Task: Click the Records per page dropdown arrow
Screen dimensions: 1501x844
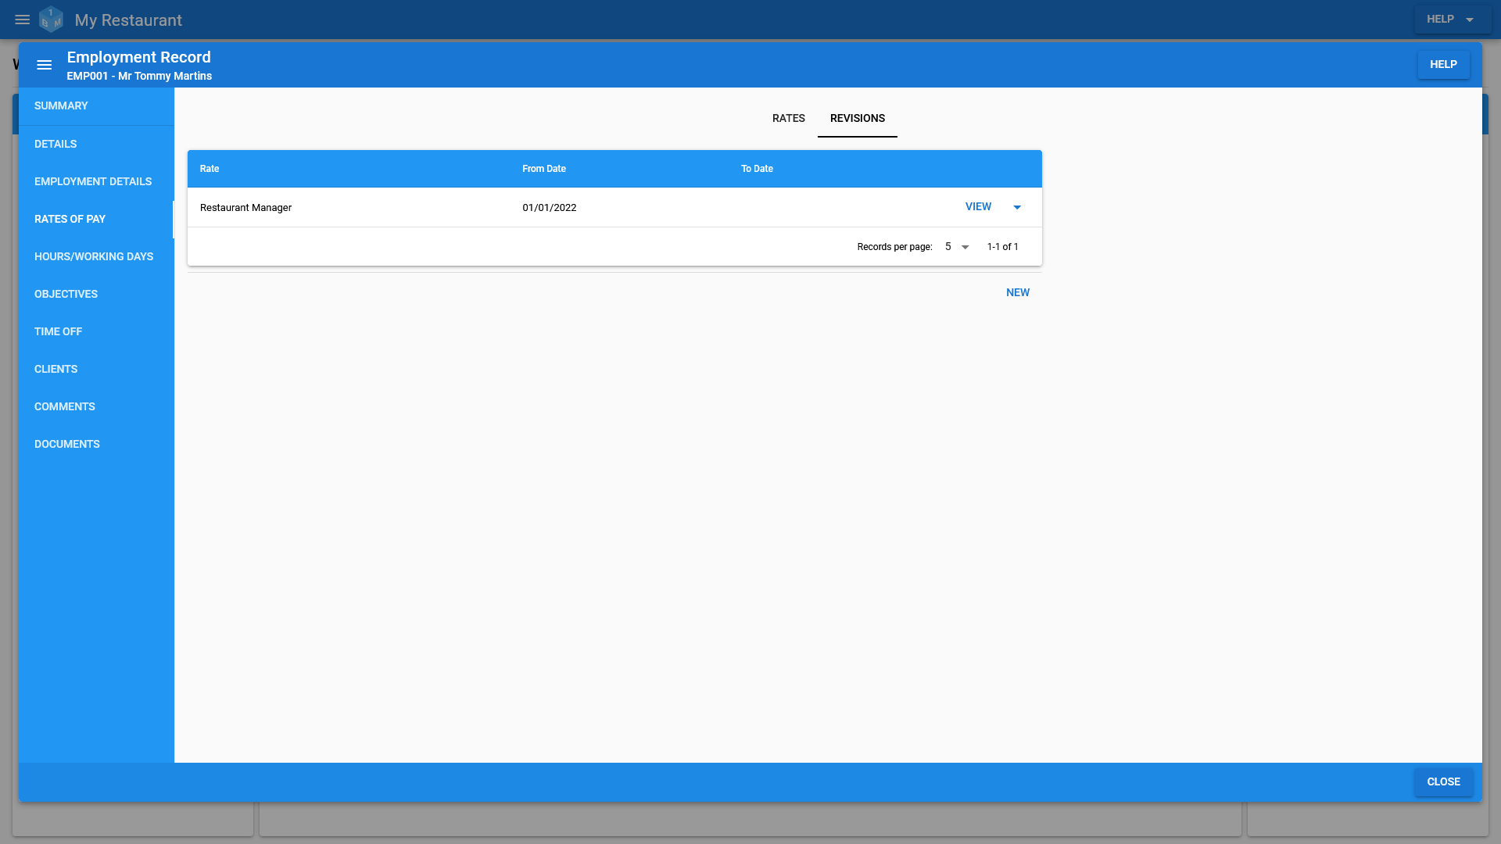Action: coord(965,246)
